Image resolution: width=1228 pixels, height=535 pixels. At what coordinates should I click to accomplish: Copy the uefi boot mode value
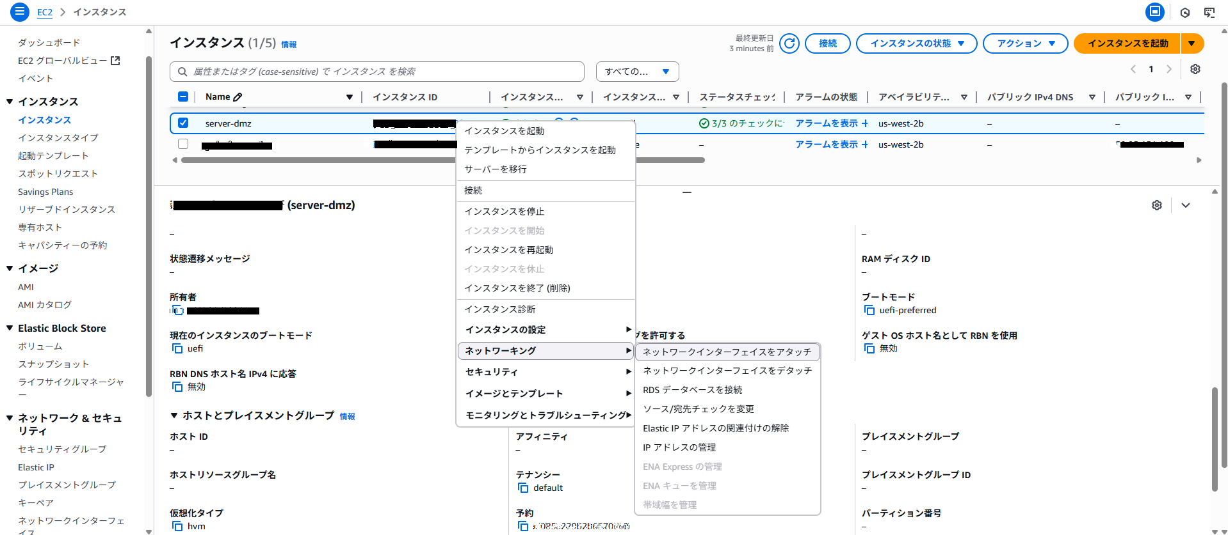point(177,348)
